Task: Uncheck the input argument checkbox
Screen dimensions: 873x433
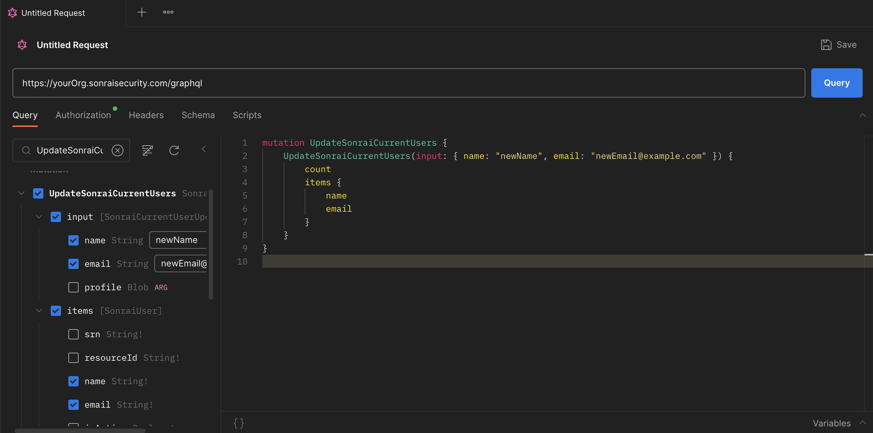Action: click(56, 217)
